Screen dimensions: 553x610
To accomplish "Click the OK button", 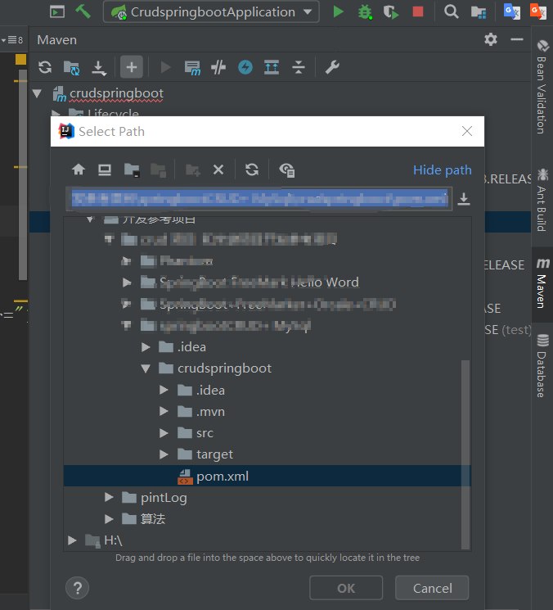I will (346, 588).
